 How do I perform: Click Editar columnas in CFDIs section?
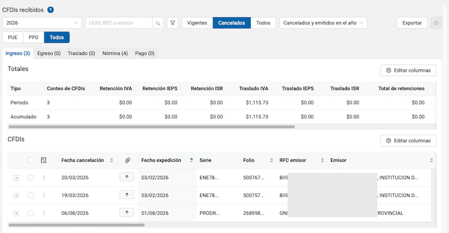409,141
